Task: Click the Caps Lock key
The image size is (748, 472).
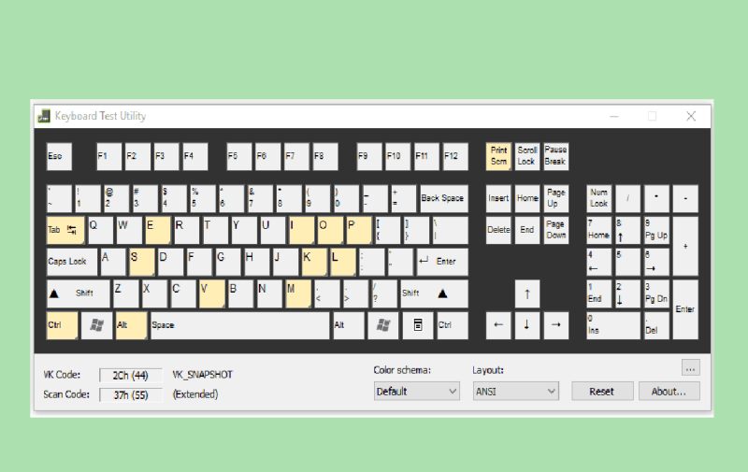Action: (x=72, y=262)
